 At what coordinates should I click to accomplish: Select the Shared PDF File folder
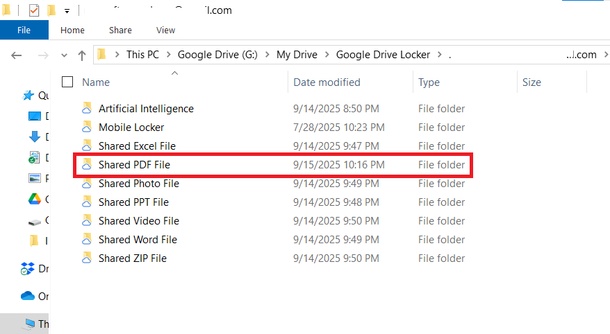click(x=134, y=165)
